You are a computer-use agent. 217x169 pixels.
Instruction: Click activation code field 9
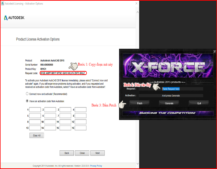(x=35, y=122)
